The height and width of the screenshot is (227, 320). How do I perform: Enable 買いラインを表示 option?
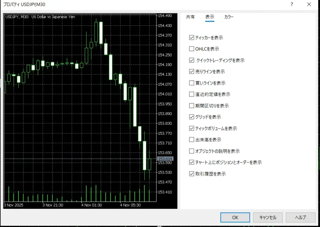point(192,83)
